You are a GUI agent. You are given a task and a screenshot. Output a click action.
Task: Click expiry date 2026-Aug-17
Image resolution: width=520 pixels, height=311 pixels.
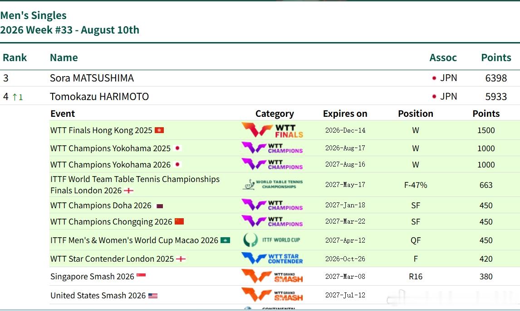345,148
